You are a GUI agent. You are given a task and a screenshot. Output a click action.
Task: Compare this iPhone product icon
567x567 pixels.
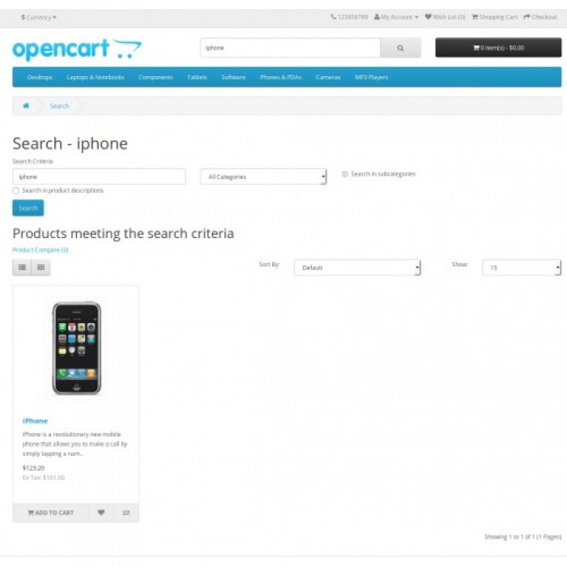[x=126, y=513]
